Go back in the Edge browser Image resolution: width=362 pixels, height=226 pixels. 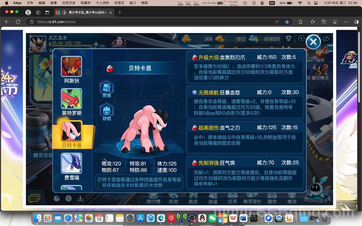click(7, 22)
